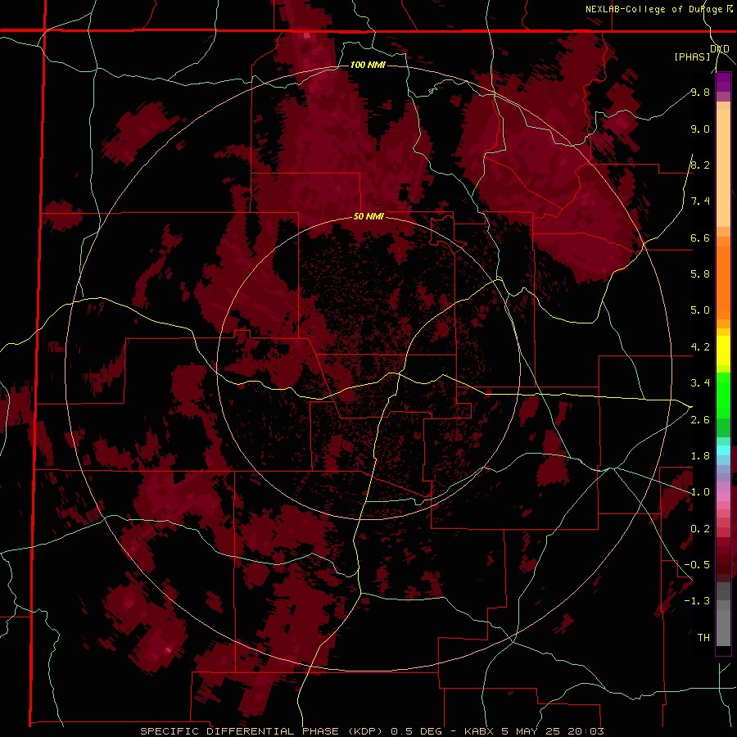Pick the yellow segment of the color bar
This screenshot has height=737, width=737.
click(x=723, y=350)
